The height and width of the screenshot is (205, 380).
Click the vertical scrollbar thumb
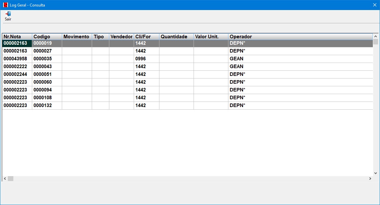(x=376, y=42)
